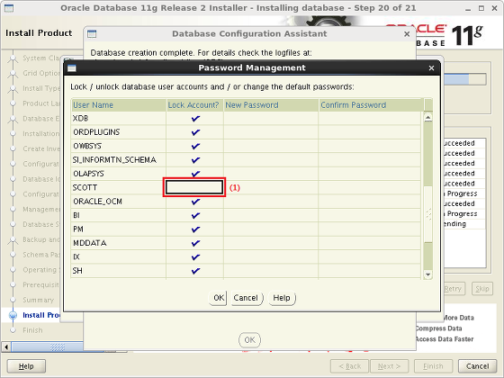Image resolution: width=504 pixels, height=378 pixels.
Task: Click the Retry button in installer
Action: coord(453,289)
